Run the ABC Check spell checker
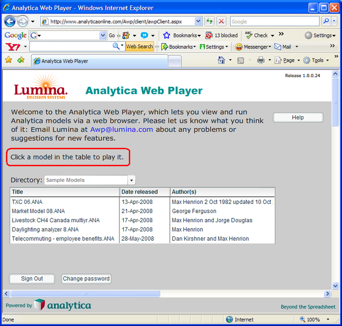This screenshot has height=326, width=342. click(x=257, y=35)
